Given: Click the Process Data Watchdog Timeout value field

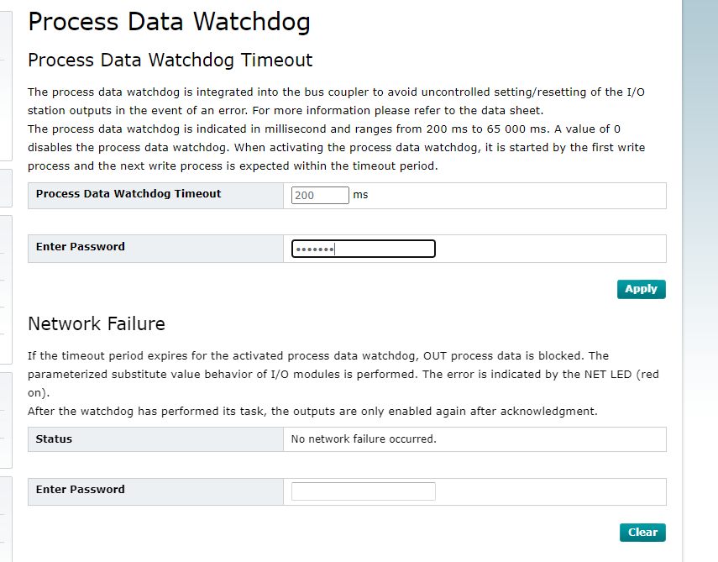Looking at the screenshot, I should (x=320, y=195).
